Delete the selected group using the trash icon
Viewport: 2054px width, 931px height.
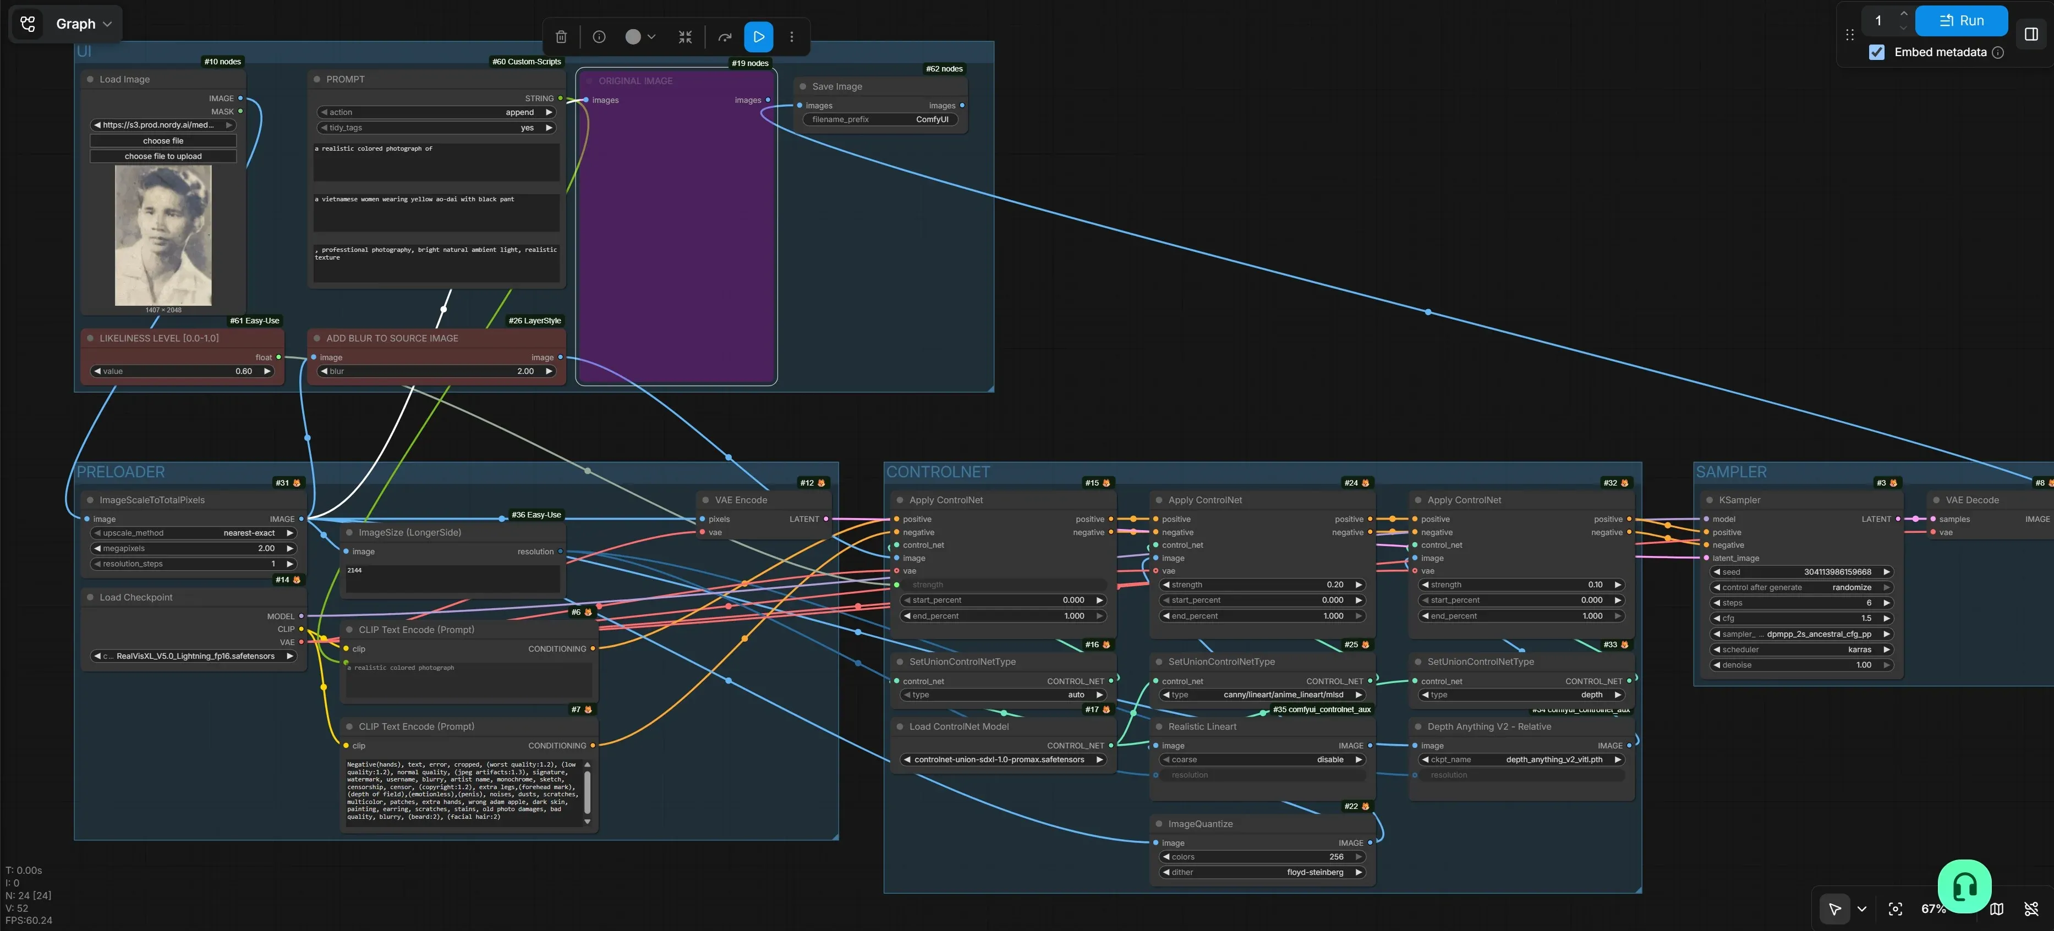pyautogui.click(x=561, y=37)
